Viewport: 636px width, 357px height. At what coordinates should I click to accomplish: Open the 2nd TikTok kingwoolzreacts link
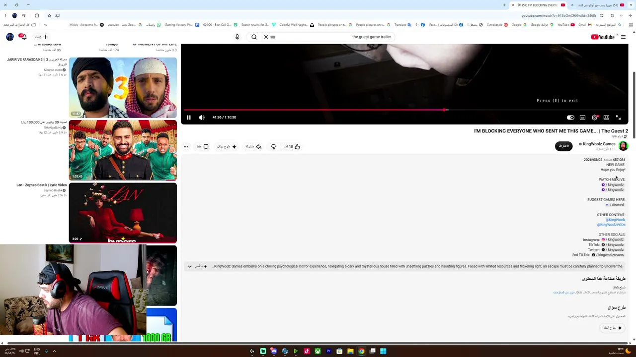click(x=608, y=255)
